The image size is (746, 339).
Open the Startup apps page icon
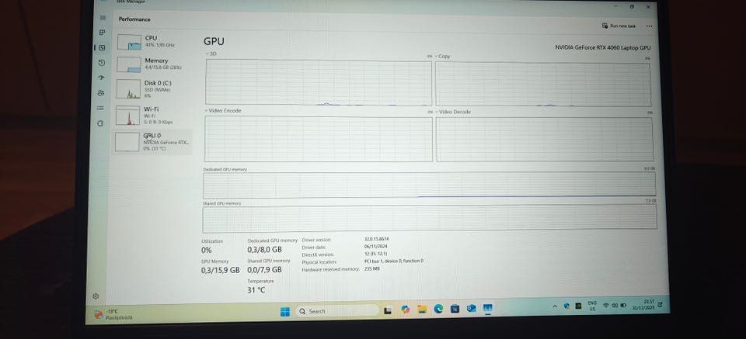(101, 78)
